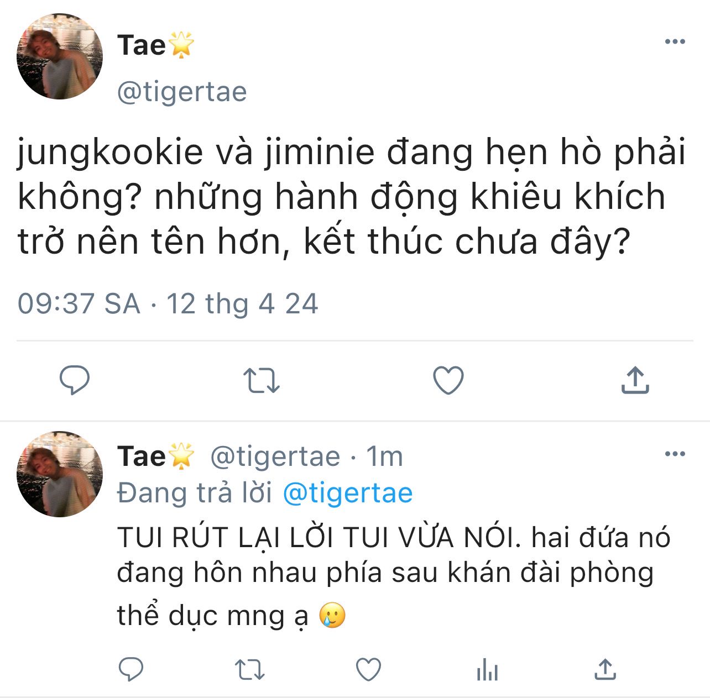Viewport: 710px width, 698px height.
Task: Retweet the reply tweet
Action: pos(250,670)
